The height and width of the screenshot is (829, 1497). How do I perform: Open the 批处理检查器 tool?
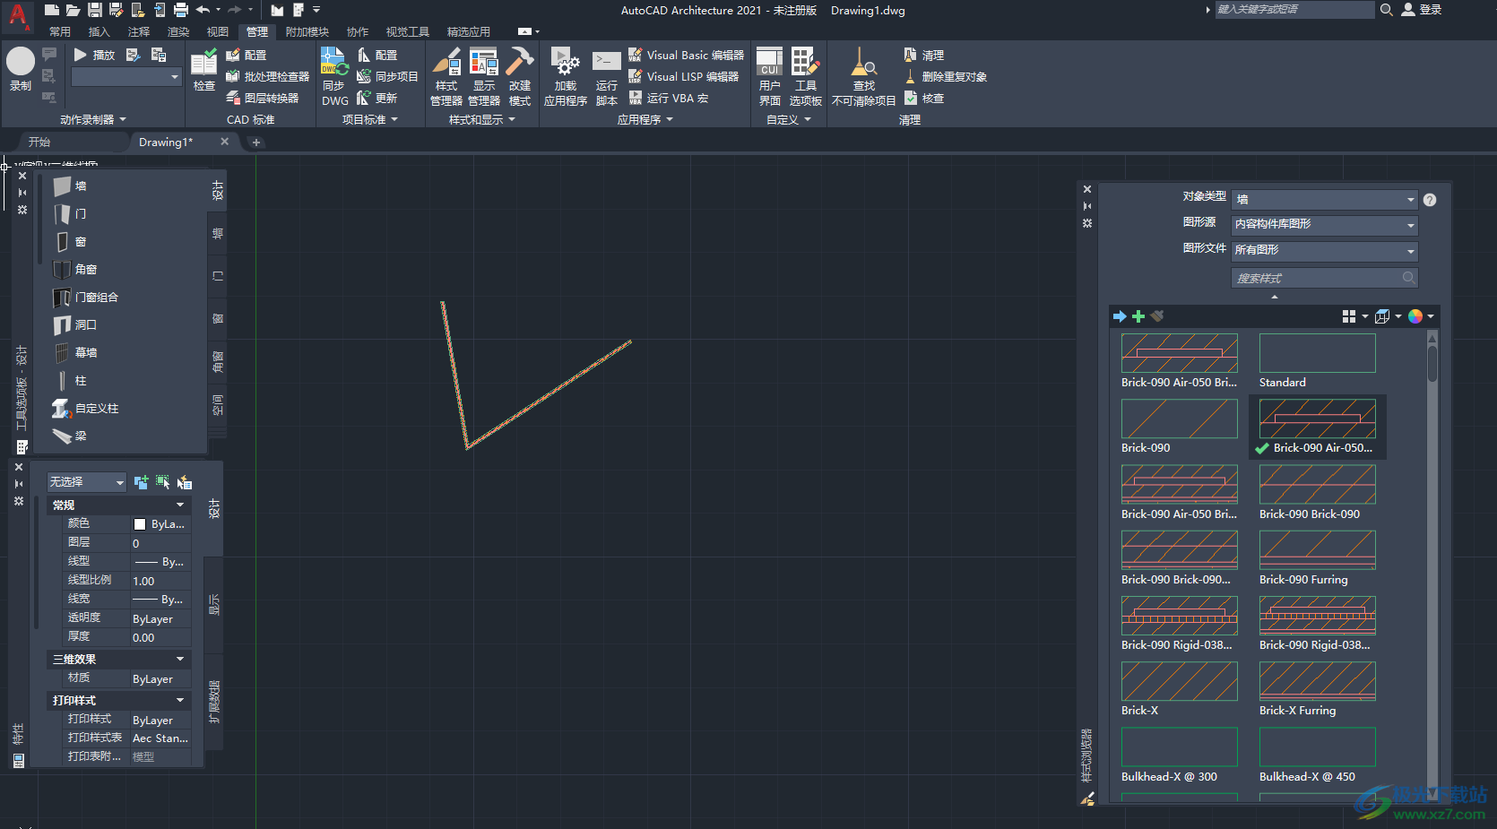(x=267, y=76)
